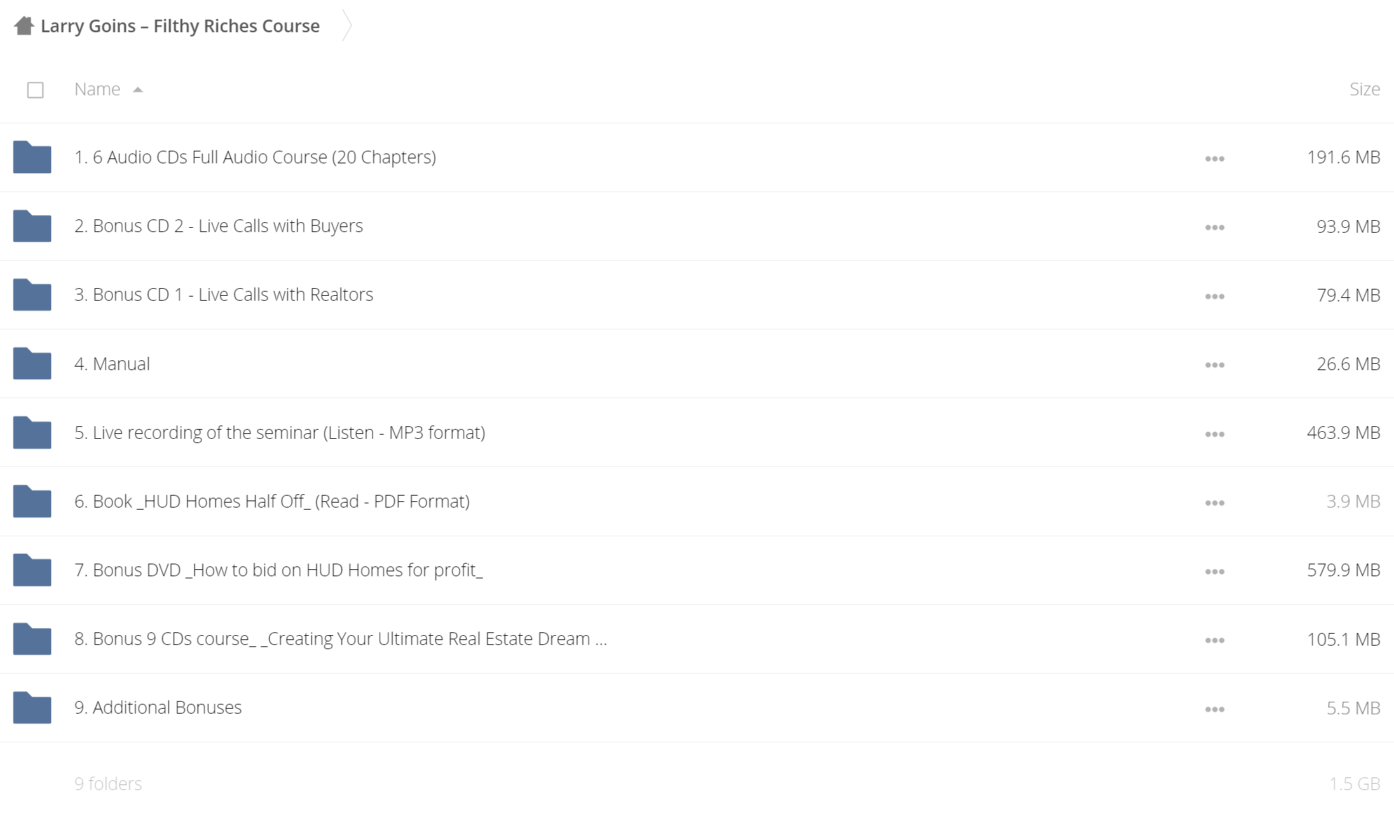Open the Bonus CD 2 folder icon
1394x816 pixels.
pos(32,226)
